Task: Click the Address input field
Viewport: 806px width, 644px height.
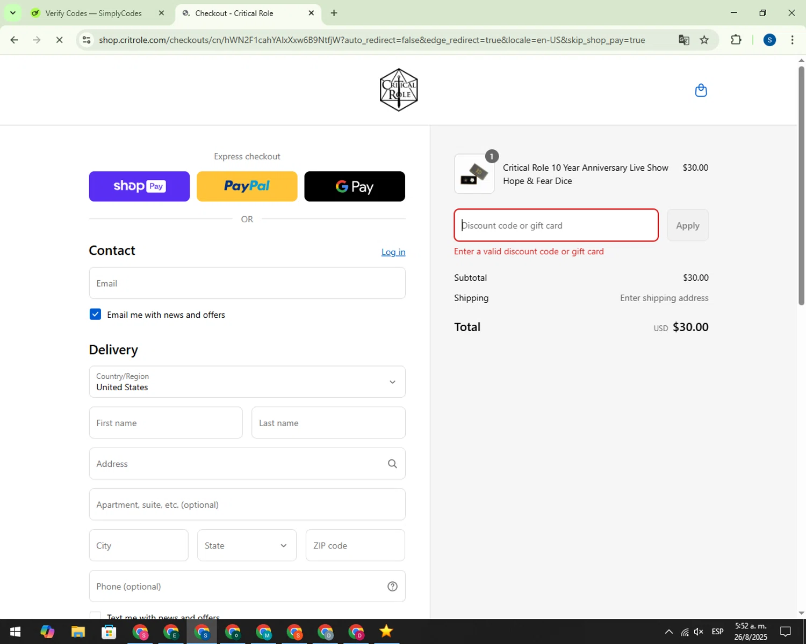Action: [x=247, y=464]
